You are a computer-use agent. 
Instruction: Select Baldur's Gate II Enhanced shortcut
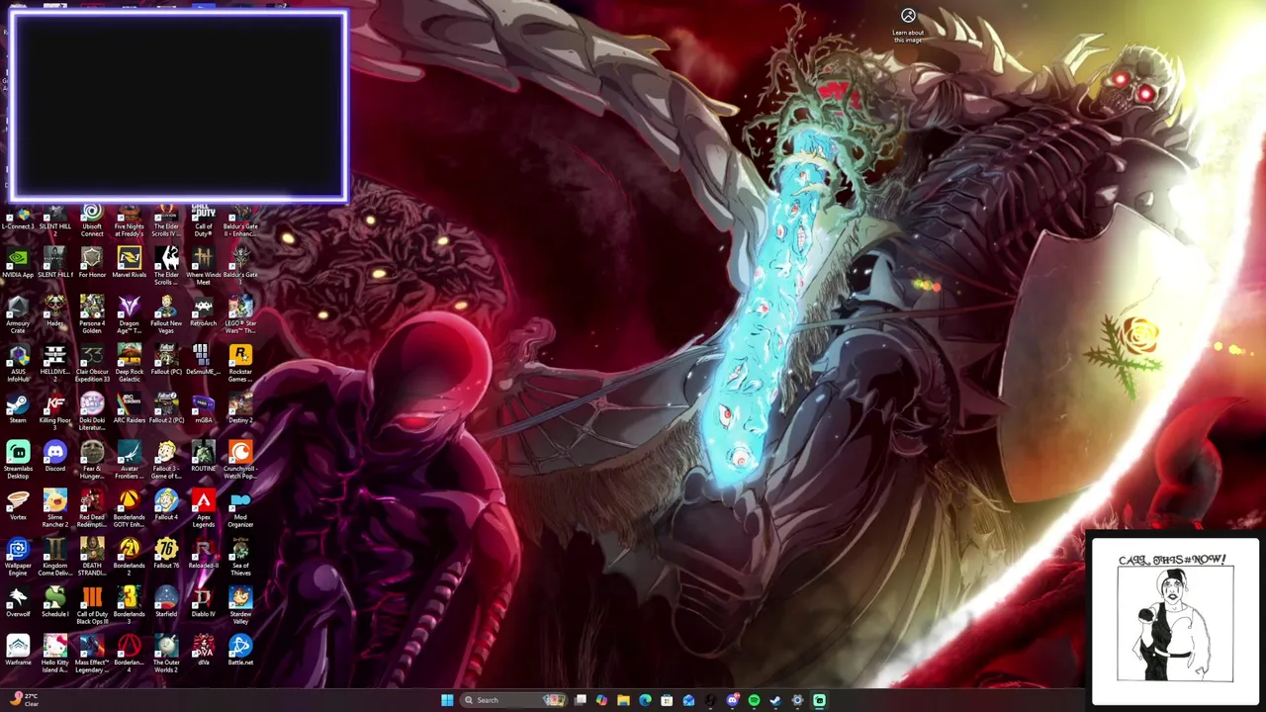[240, 222]
